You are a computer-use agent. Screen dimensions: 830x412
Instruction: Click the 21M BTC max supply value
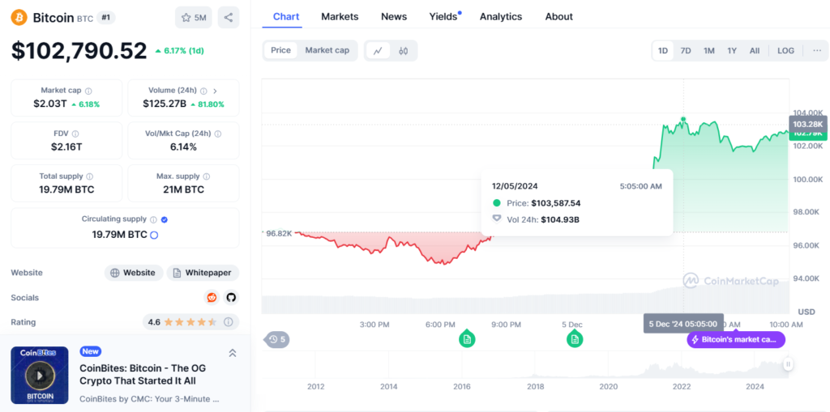coord(183,189)
